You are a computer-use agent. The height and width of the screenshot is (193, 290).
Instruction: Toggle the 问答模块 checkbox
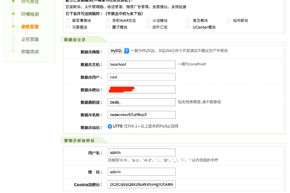[68, 28]
